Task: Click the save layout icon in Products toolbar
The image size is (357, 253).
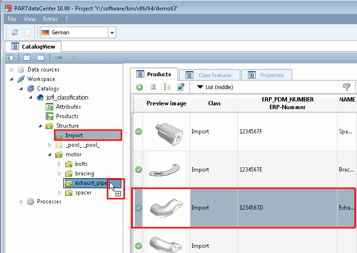Action: [181, 87]
